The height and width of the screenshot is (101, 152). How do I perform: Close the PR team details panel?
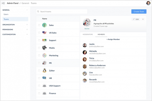(x=143, y=19)
